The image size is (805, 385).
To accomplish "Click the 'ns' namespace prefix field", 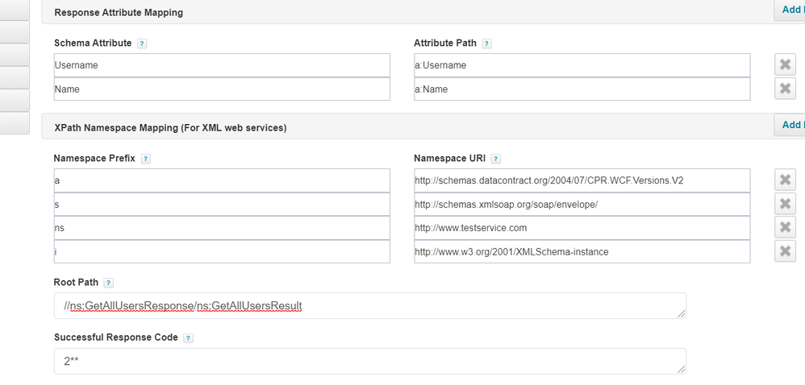I will tap(222, 228).
